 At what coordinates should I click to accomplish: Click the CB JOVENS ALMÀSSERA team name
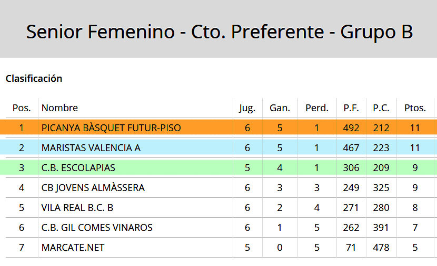coord(93,188)
